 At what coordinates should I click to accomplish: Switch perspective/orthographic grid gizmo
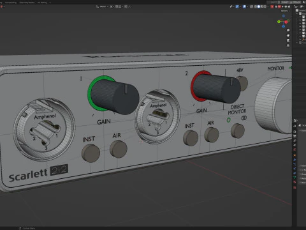(288, 45)
